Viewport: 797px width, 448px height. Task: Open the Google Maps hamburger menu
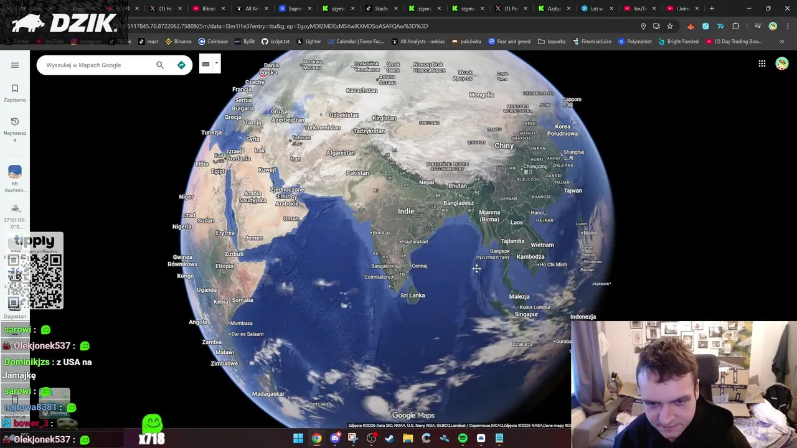tap(15, 65)
